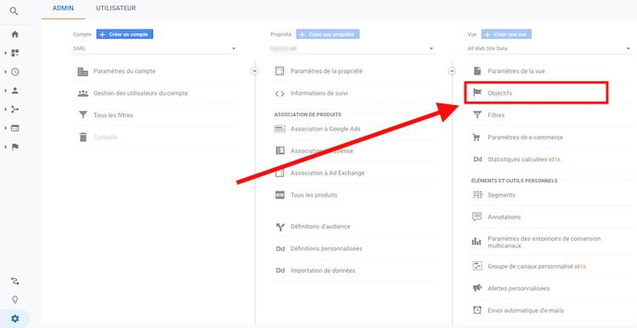The image size is (637, 328).
Task: Open the Customization dashboard icon in sidebar
Action: coord(15,53)
